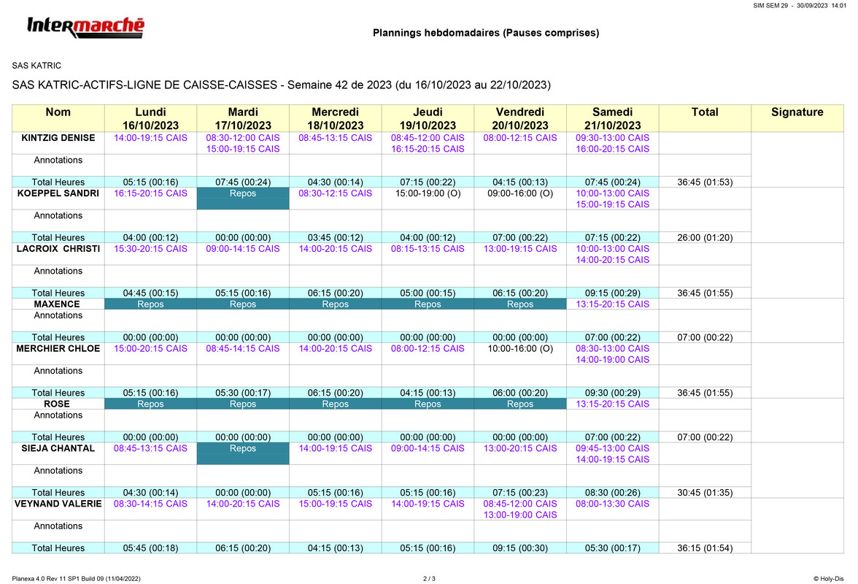Click Veynand Valerie's Saturday shift "08:00-13:30 CAIS"
858x584 pixels.
tap(613, 504)
